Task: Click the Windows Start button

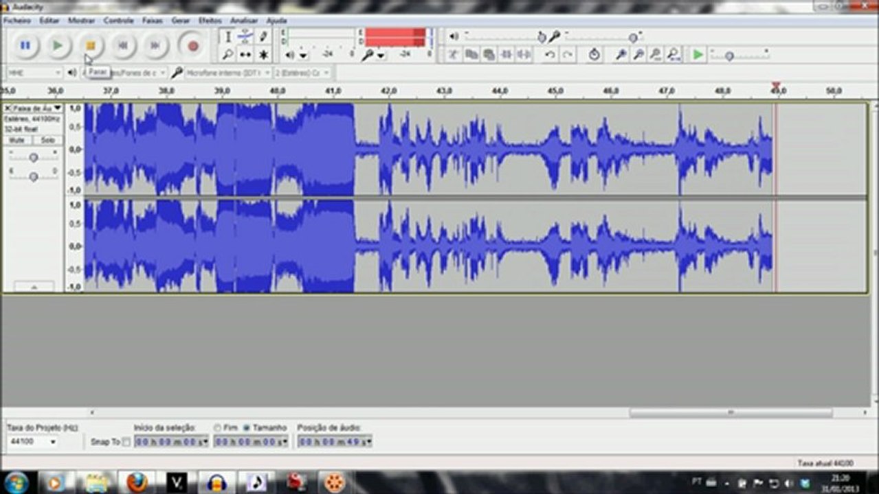Action: [x=16, y=482]
